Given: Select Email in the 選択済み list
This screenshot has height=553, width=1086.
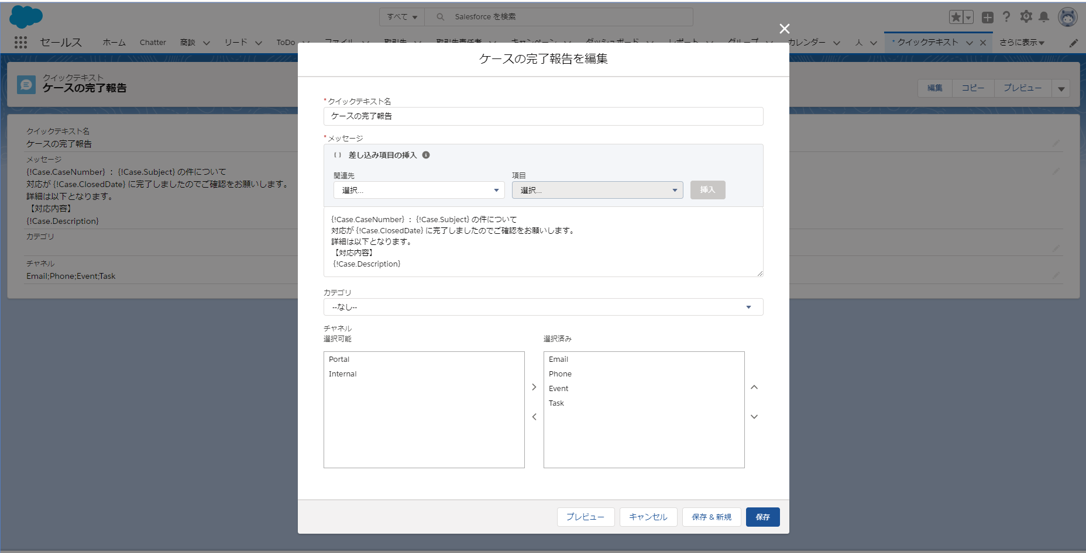Looking at the screenshot, I should tap(644, 359).
